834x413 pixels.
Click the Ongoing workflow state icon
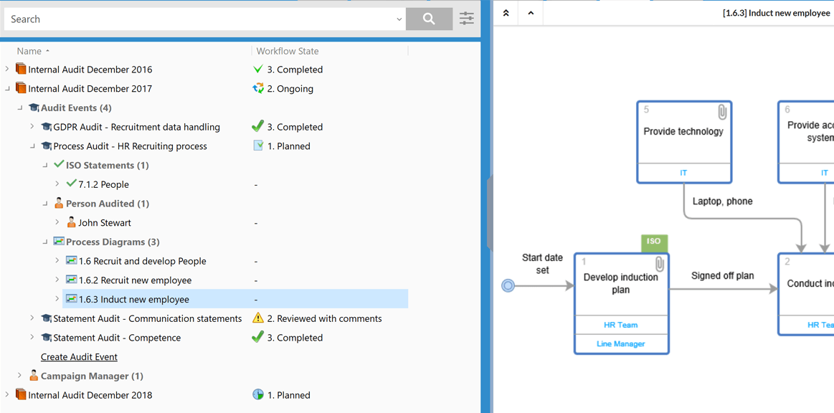(258, 88)
